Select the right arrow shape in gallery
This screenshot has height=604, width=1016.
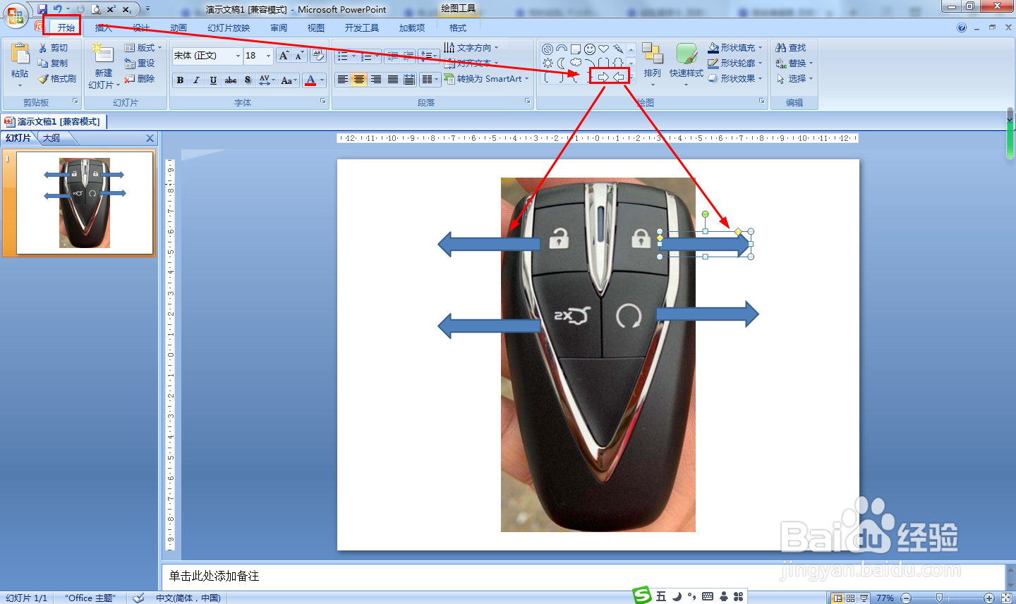coord(603,77)
